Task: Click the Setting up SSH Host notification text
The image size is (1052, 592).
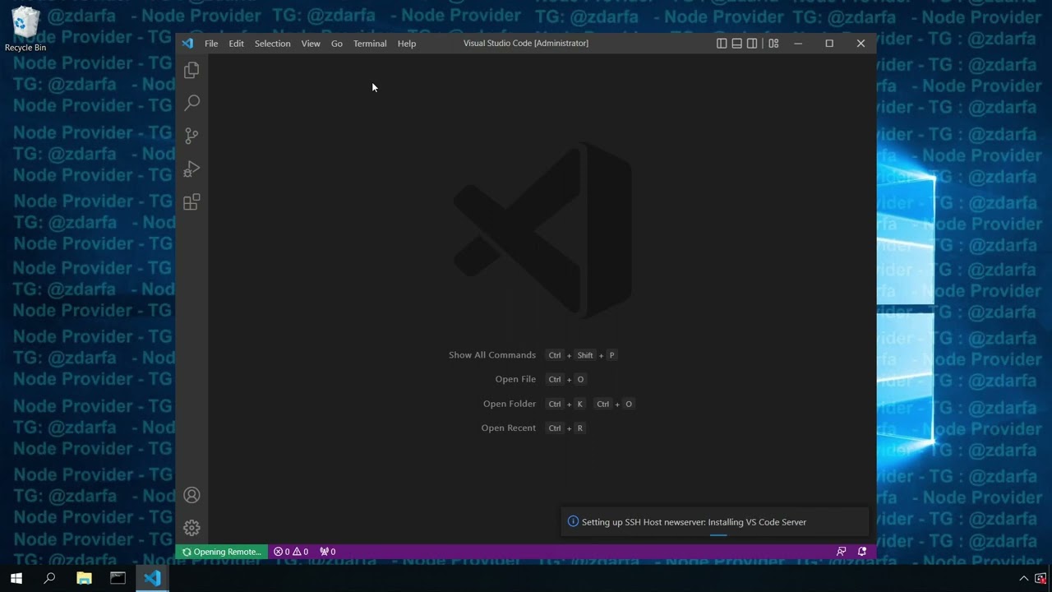Action: [694, 522]
